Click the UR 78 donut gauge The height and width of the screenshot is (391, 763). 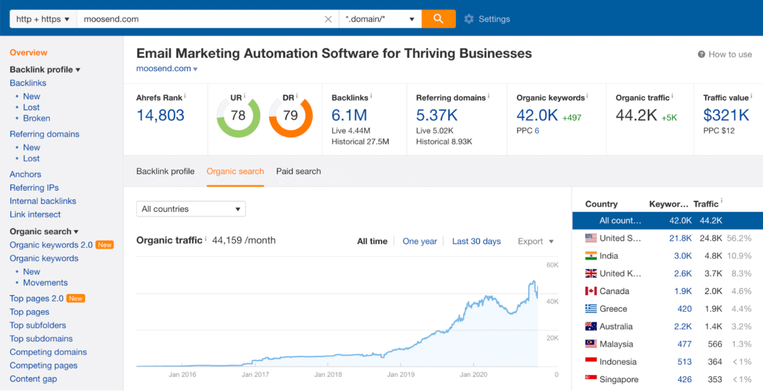[x=238, y=116]
